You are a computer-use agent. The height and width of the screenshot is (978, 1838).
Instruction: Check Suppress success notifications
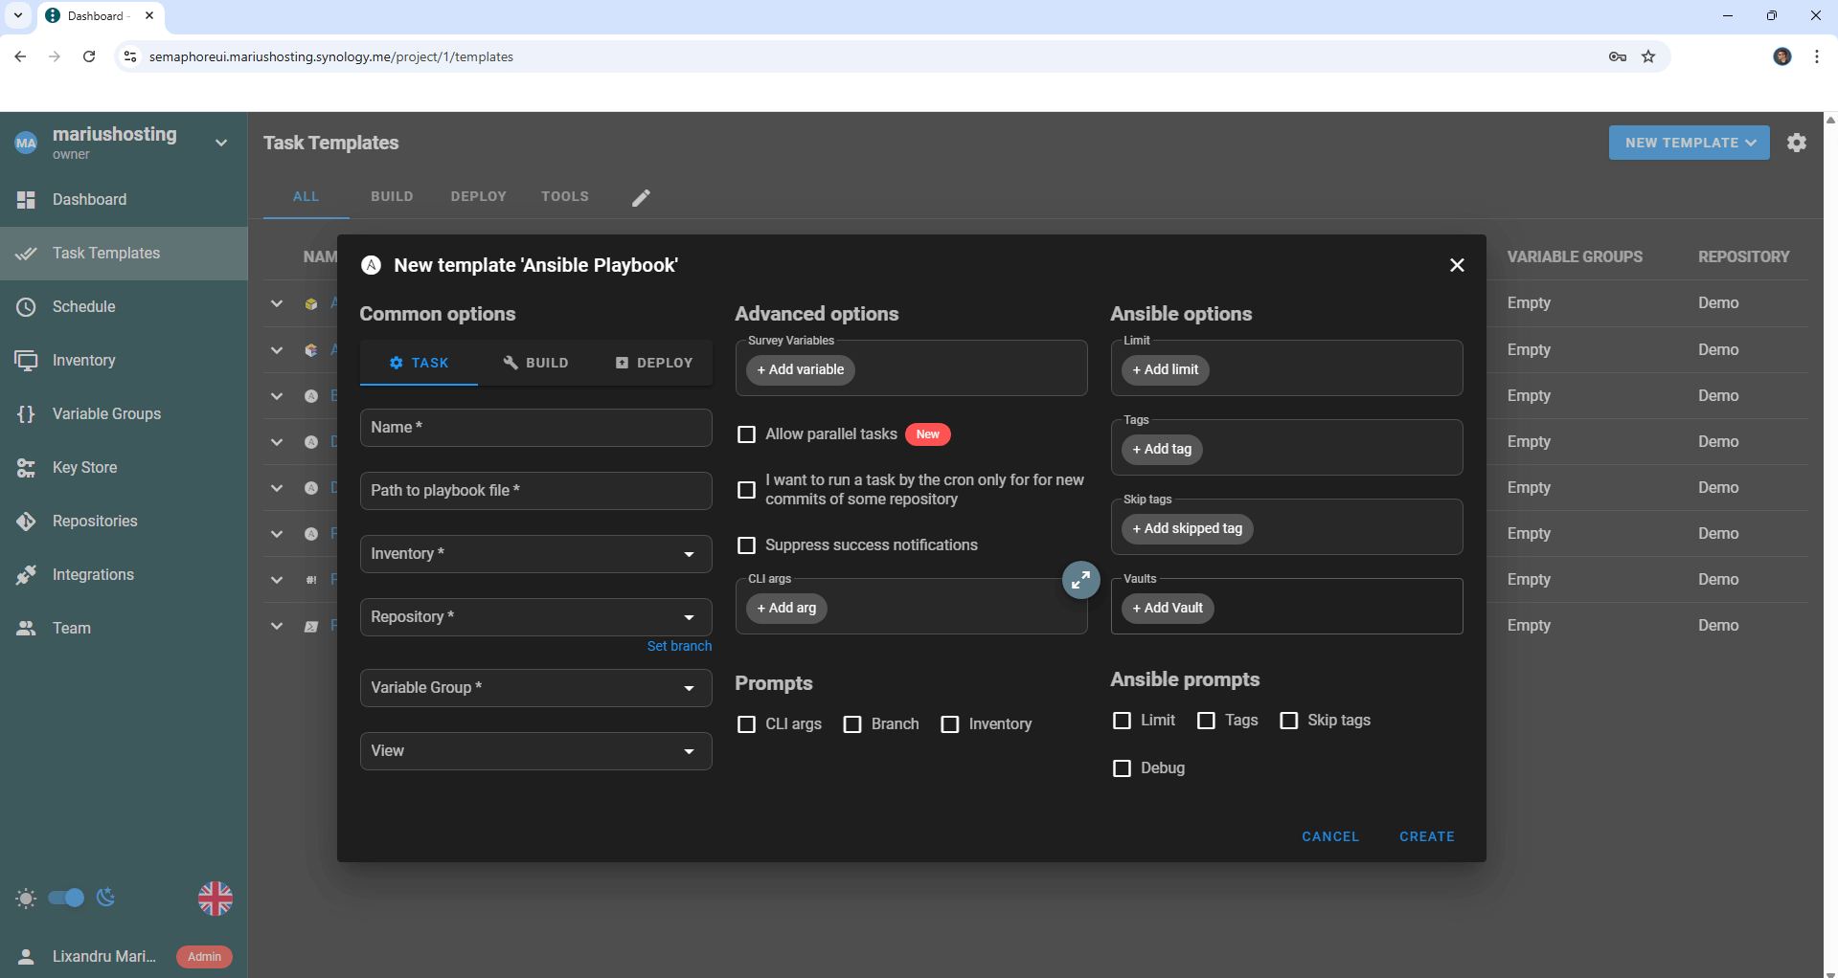[x=747, y=545]
